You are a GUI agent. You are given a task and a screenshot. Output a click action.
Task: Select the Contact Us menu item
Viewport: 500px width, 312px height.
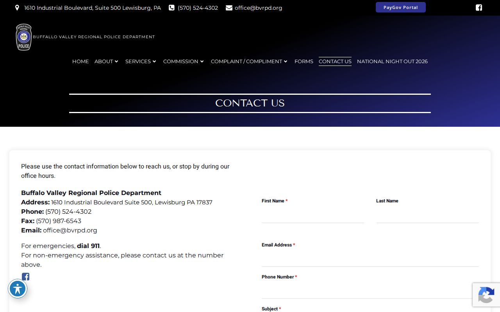(x=335, y=62)
